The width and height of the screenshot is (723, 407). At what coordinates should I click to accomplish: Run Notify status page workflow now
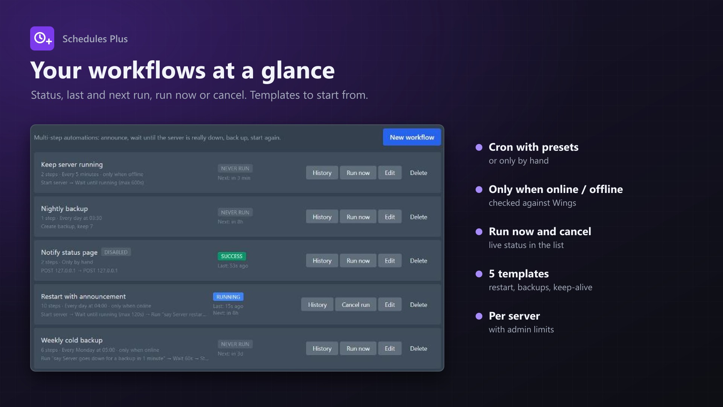pos(358,260)
